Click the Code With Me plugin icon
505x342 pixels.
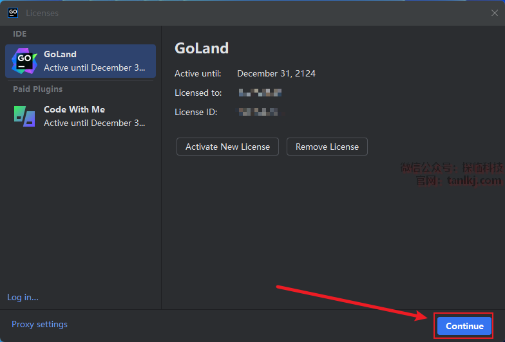pyautogui.click(x=24, y=116)
